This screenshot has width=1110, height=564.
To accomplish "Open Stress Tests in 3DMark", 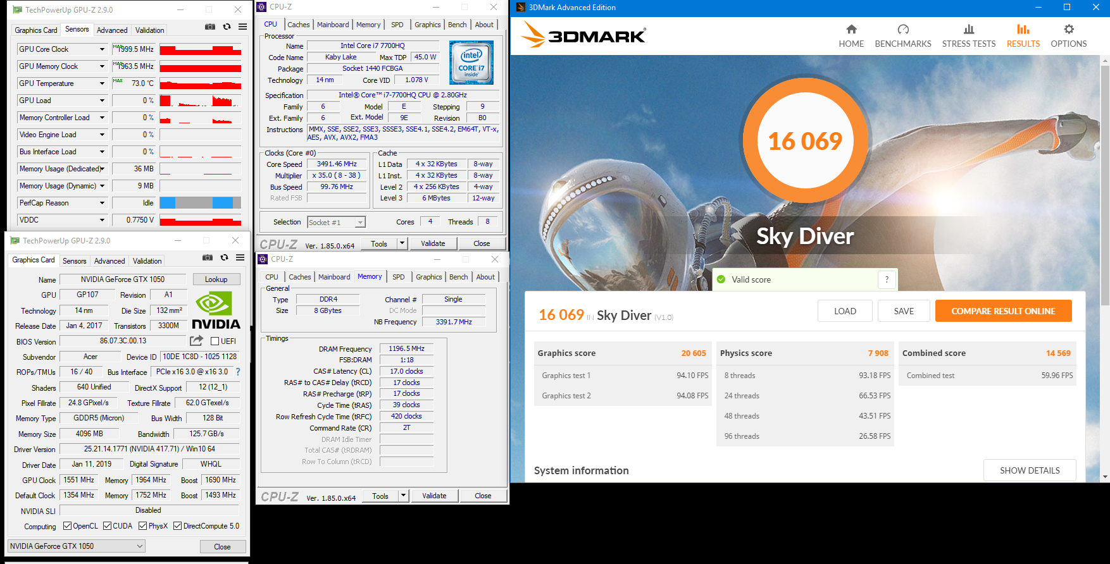I will tap(969, 36).
